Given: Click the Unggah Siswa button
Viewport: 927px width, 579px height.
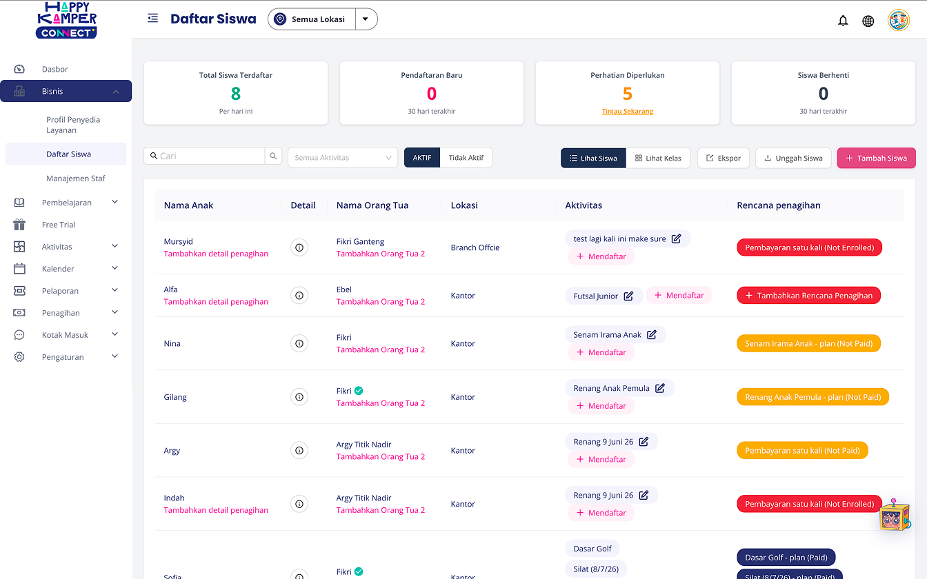Looking at the screenshot, I should (793, 158).
